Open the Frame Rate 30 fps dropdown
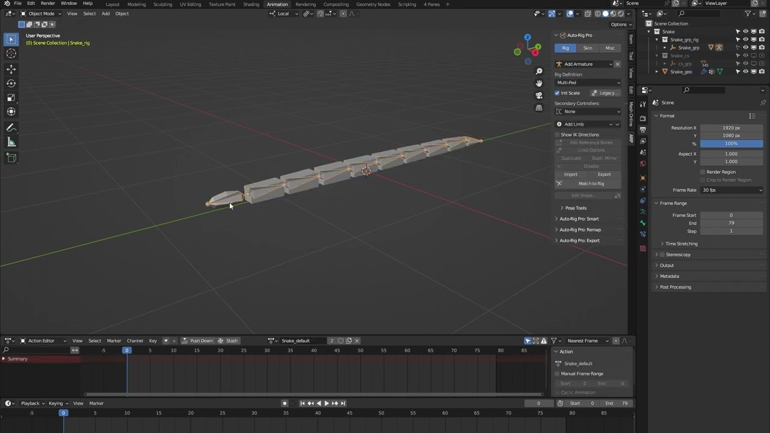The image size is (770, 433). [x=731, y=190]
